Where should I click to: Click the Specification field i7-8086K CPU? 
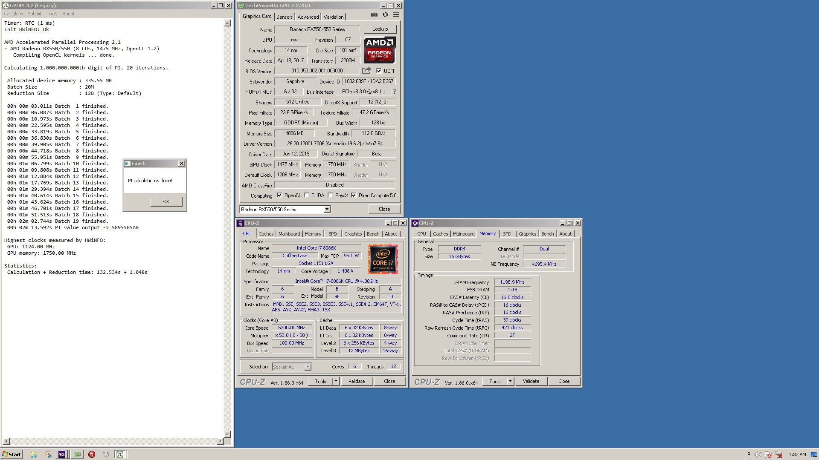coord(336,281)
